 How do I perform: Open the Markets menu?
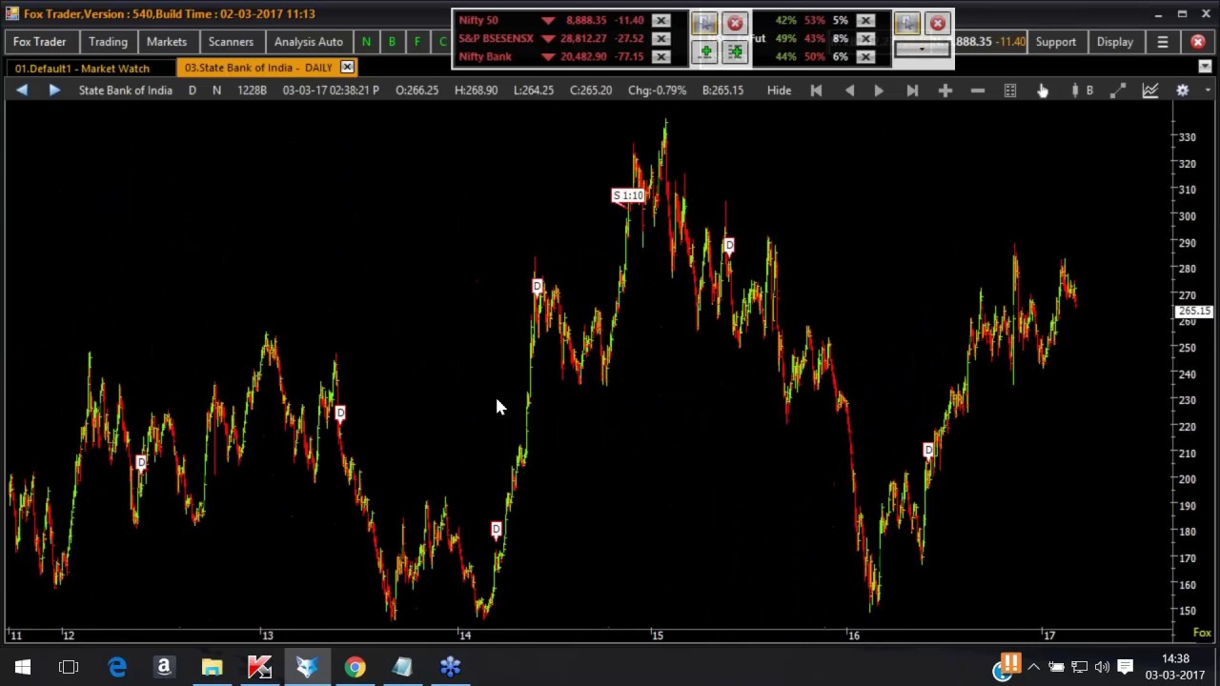pos(167,42)
